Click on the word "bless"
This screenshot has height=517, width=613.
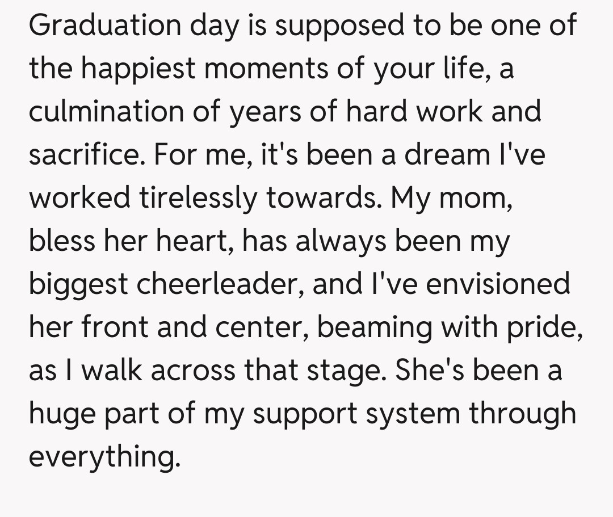pos(61,240)
